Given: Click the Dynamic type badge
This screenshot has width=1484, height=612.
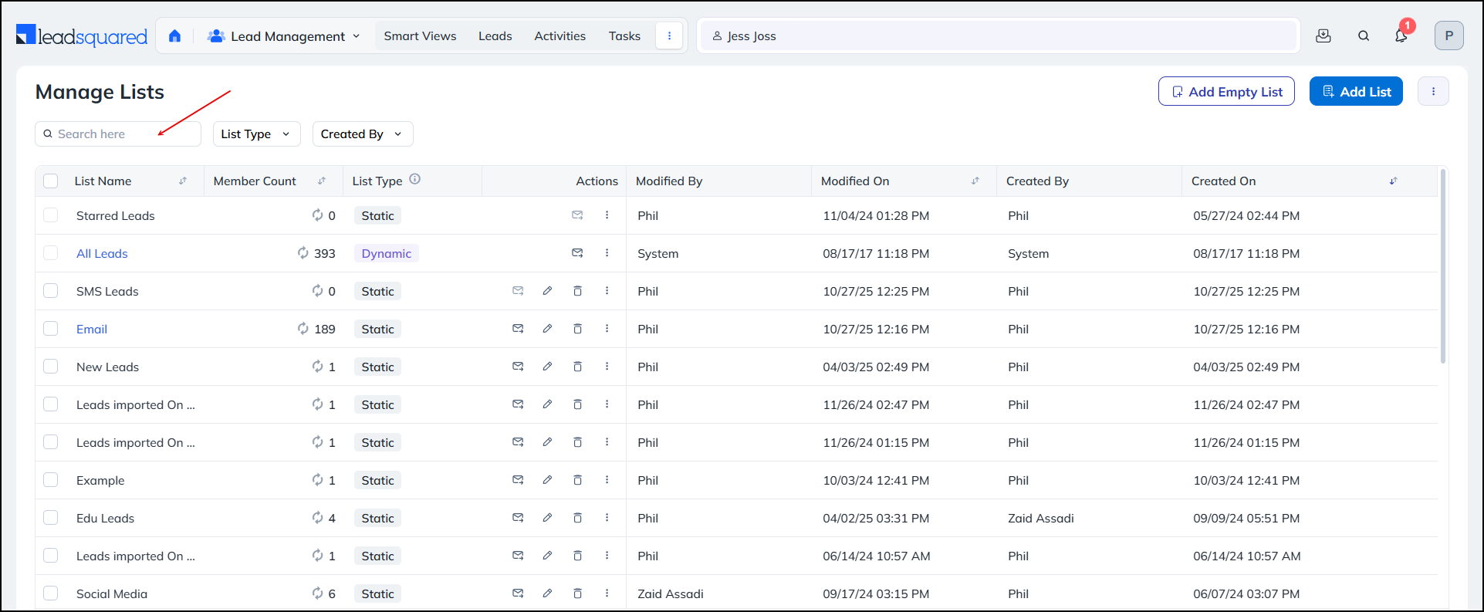Looking at the screenshot, I should 386,253.
